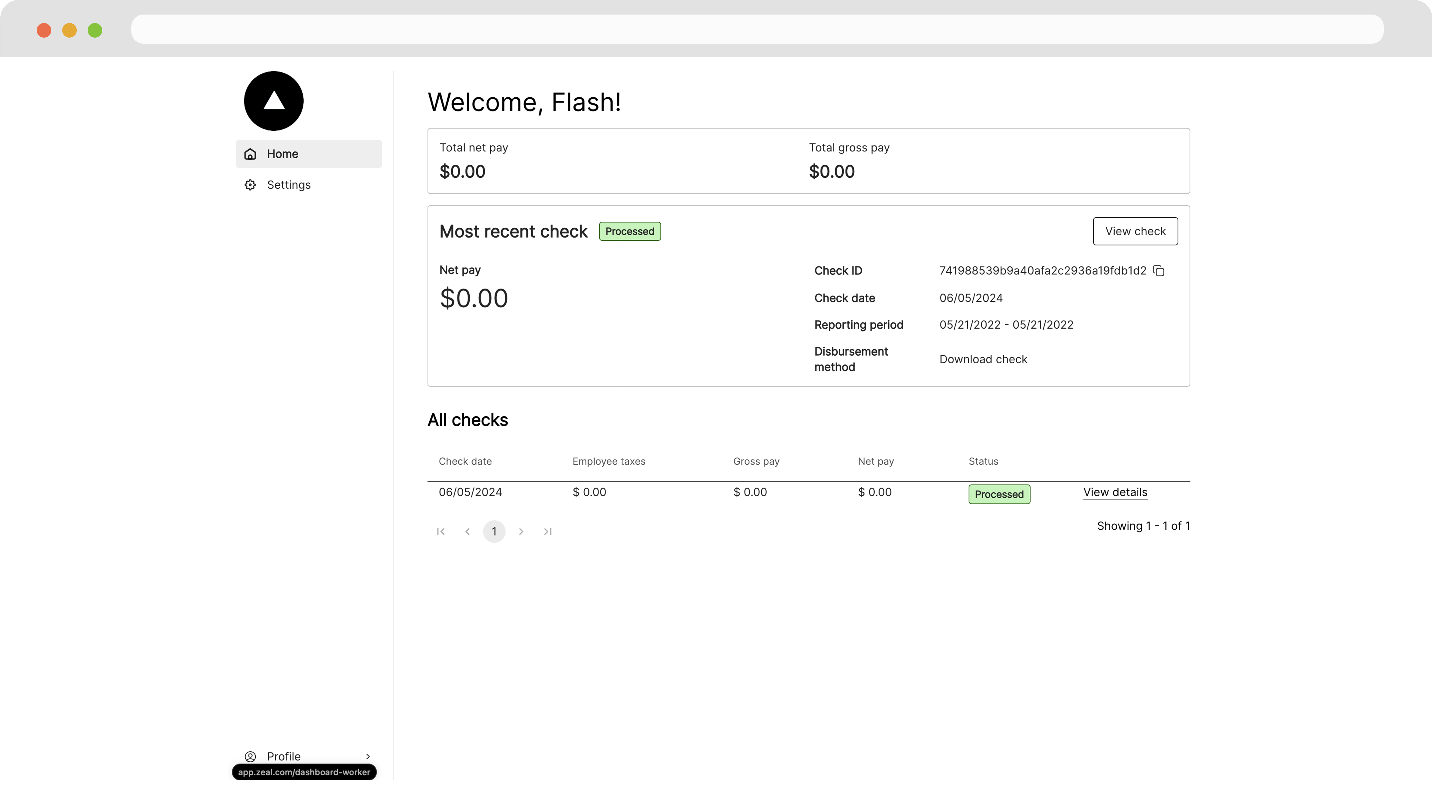Click the red close window button

[44, 30]
